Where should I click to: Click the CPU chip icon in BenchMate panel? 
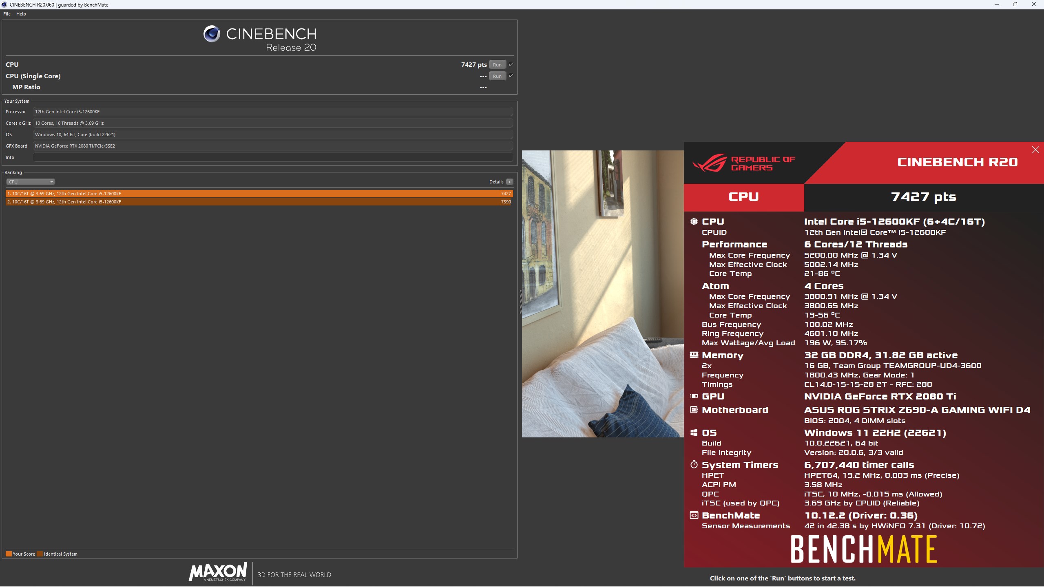pyautogui.click(x=694, y=221)
